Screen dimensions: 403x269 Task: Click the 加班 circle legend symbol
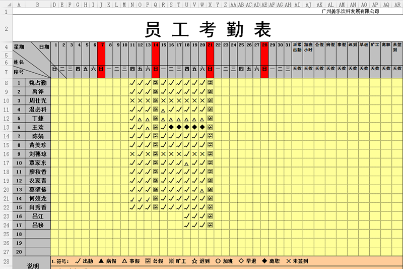coord(218,261)
